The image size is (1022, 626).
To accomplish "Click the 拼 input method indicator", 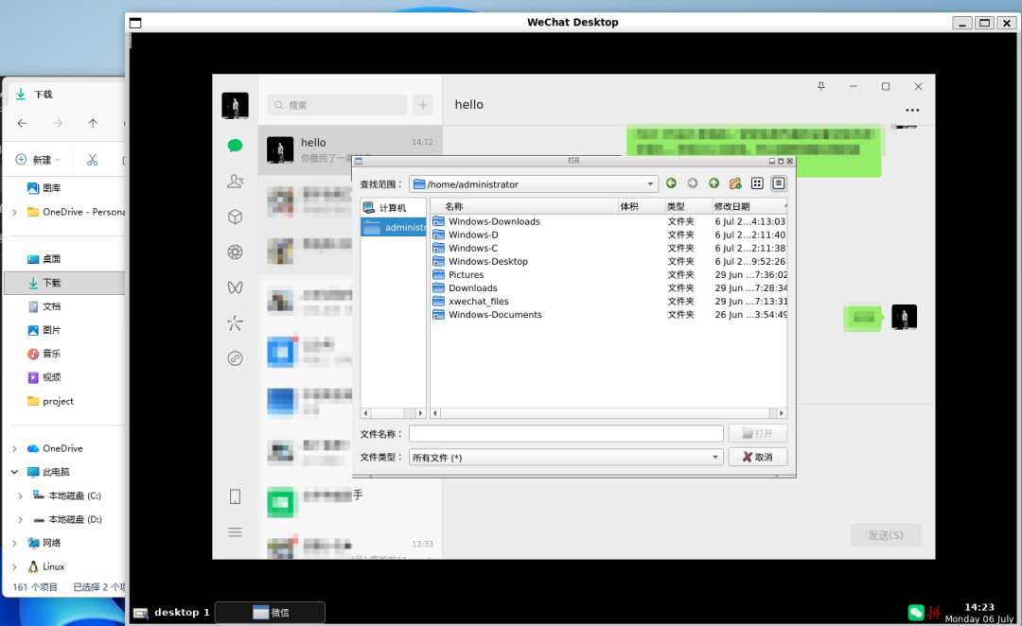I will coord(934,613).
